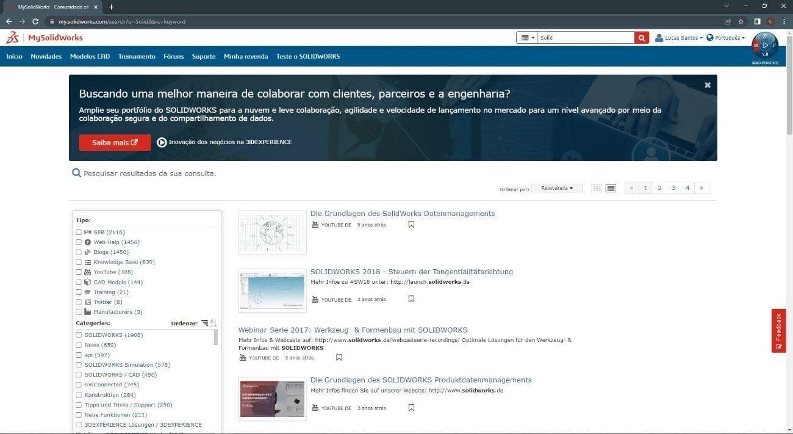Click the browser reload button
This screenshot has height=434, width=793.
coord(35,21)
